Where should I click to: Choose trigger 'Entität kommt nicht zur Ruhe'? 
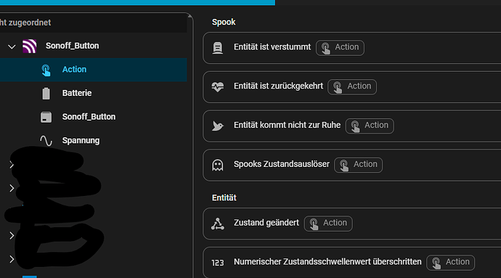click(x=351, y=126)
